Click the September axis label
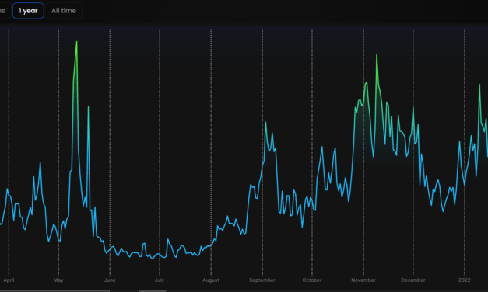This screenshot has width=488, height=292. [262, 280]
